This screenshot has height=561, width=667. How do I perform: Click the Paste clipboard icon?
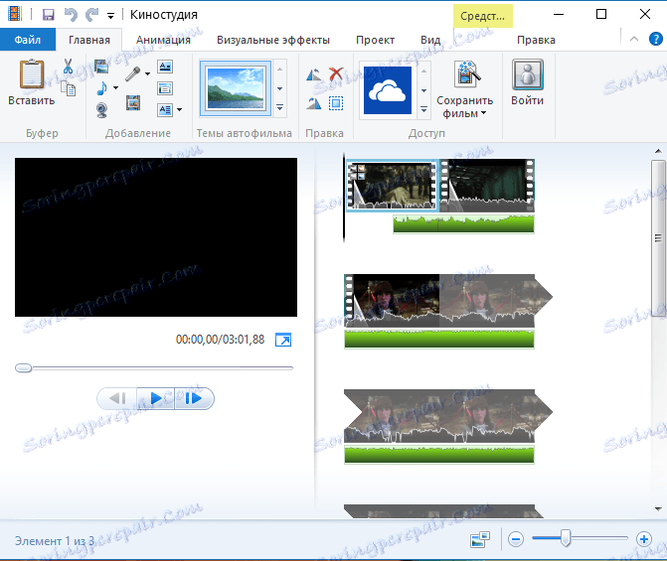[x=32, y=74]
